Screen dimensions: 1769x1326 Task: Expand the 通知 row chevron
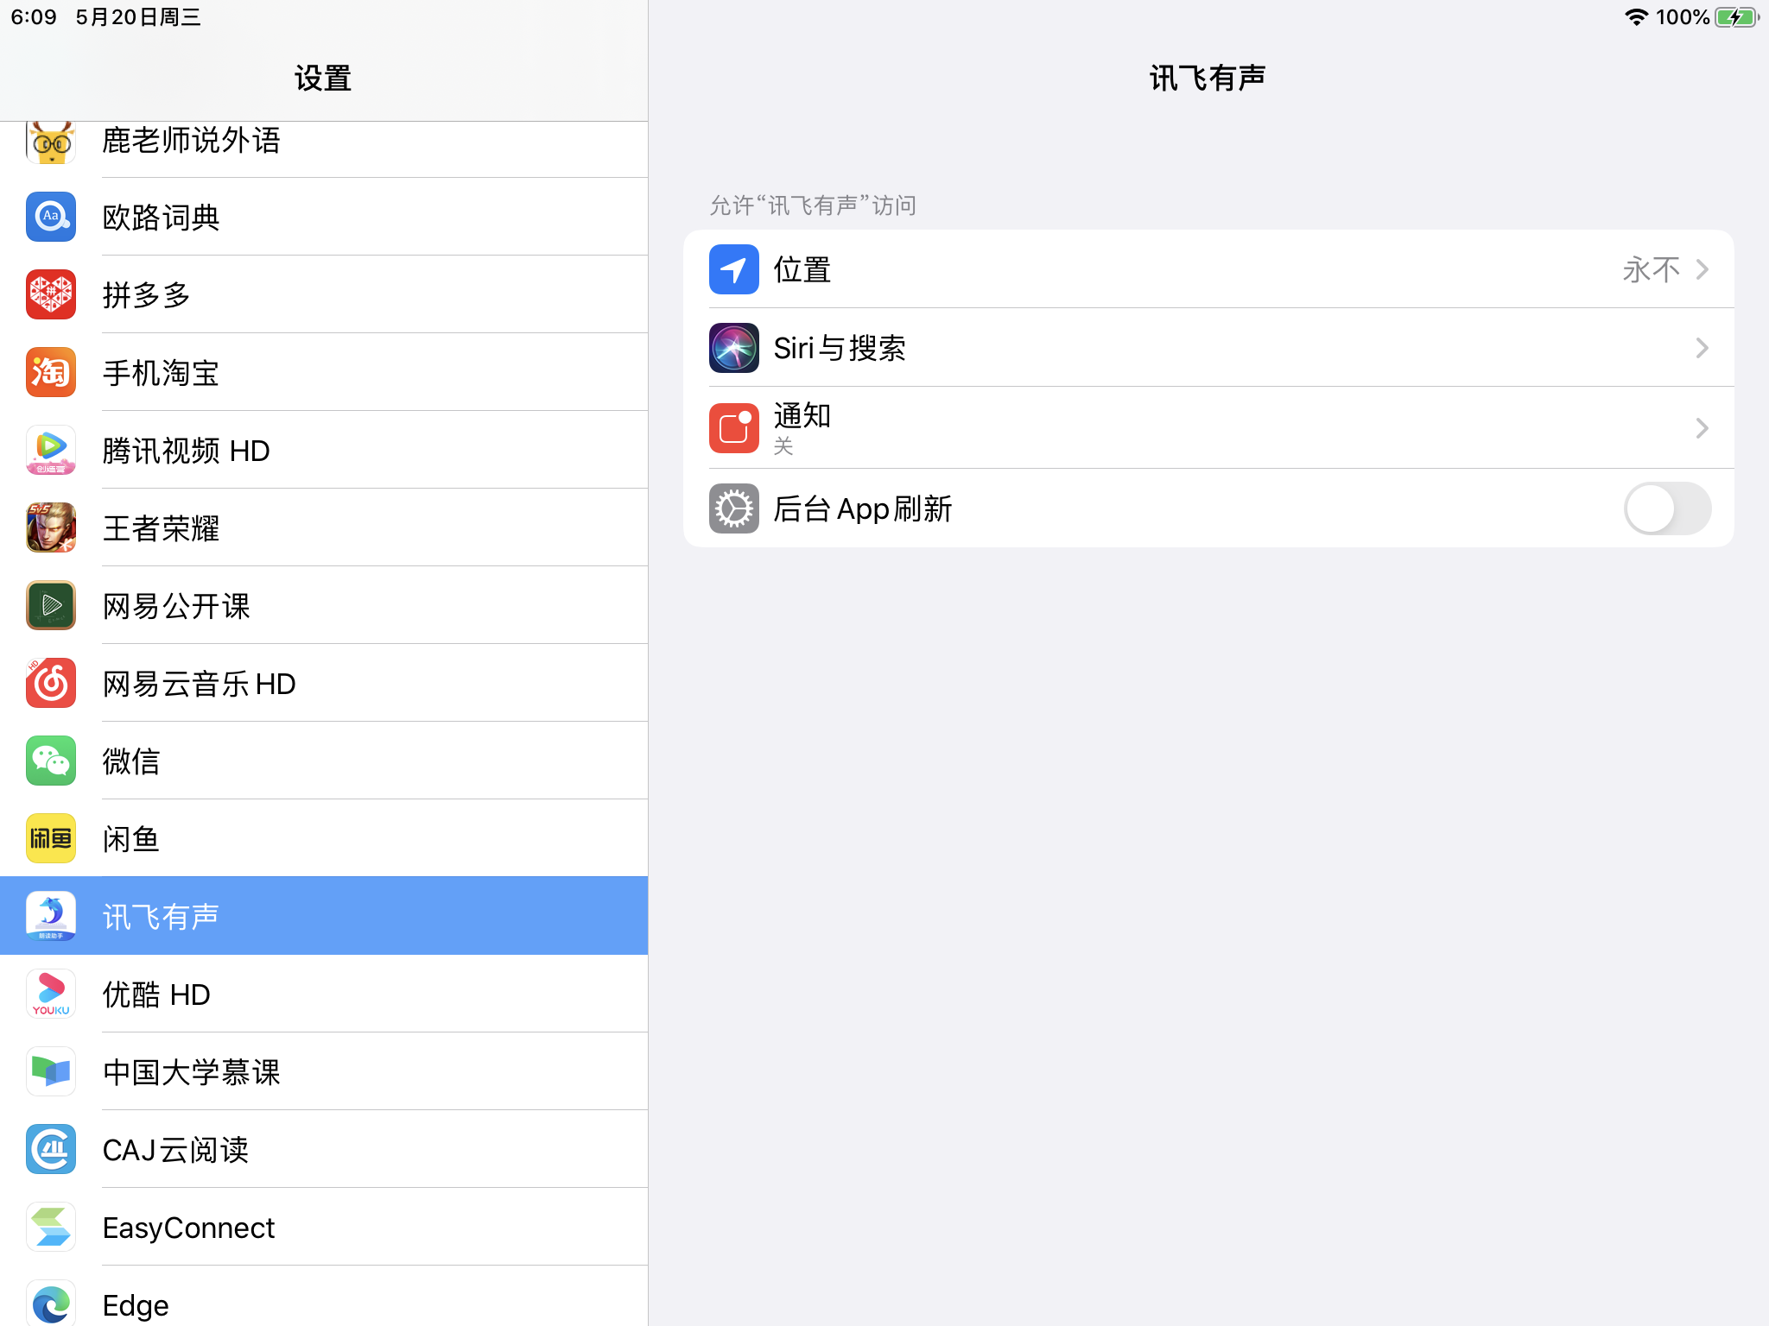[1702, 428]
